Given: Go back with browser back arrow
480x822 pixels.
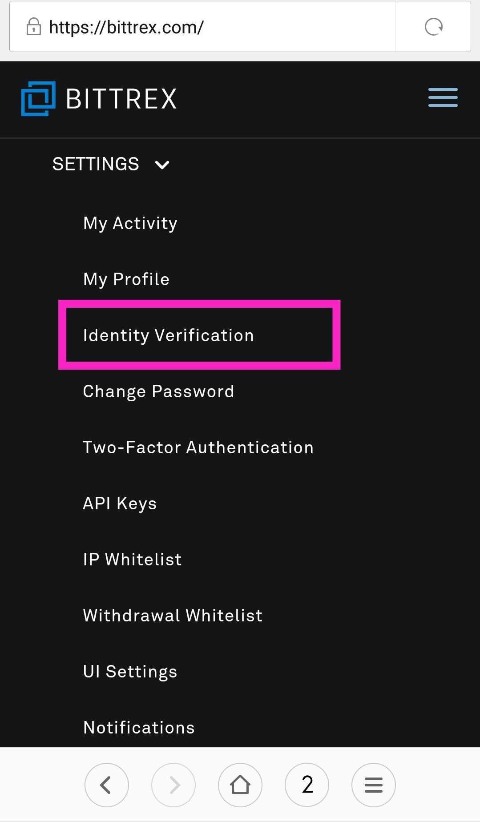Looking at the screenshot, I should point(106,785).
